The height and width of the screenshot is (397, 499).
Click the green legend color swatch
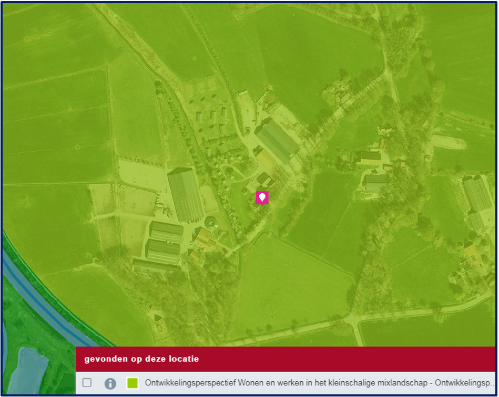[x=133, y=383]
